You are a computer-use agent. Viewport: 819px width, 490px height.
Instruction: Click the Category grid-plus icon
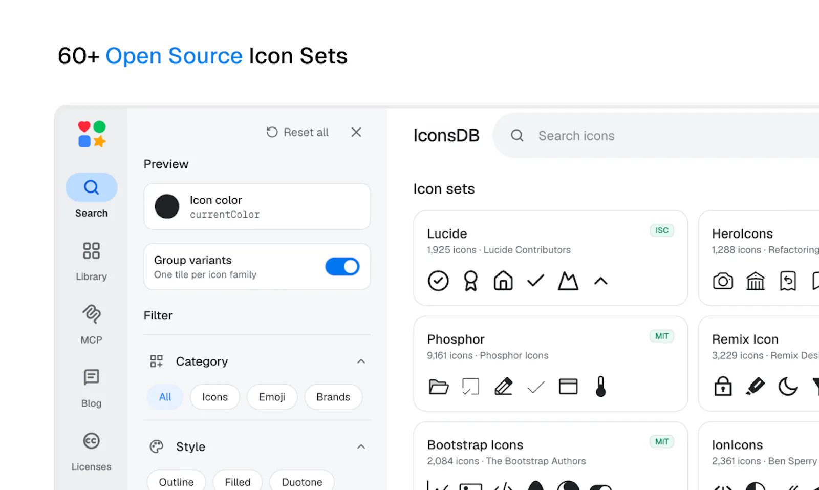coord(156,361)
